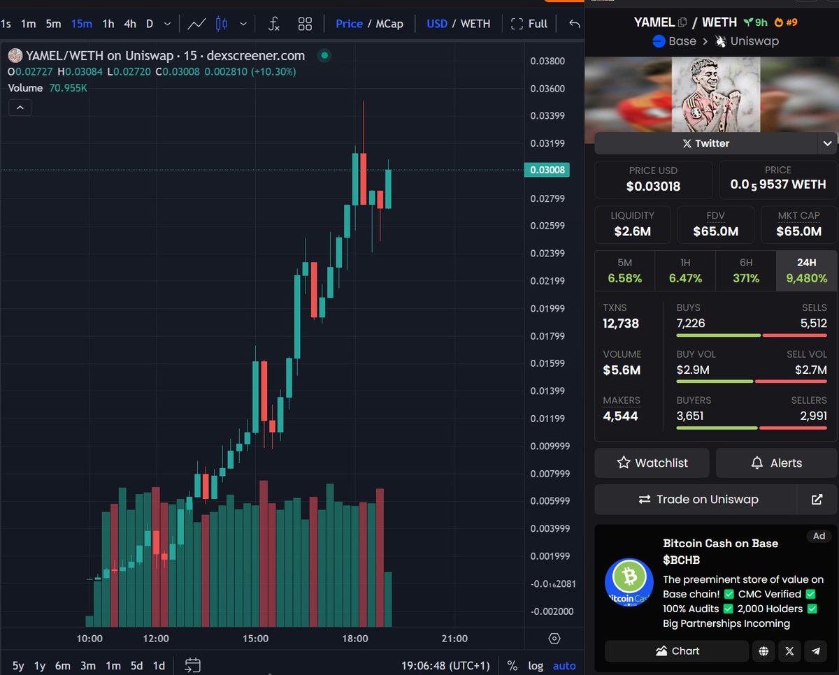The width and height of the screenshot is (839, 675).
Task: Select the 5m timeframe
Action: (x=53, y=24)
